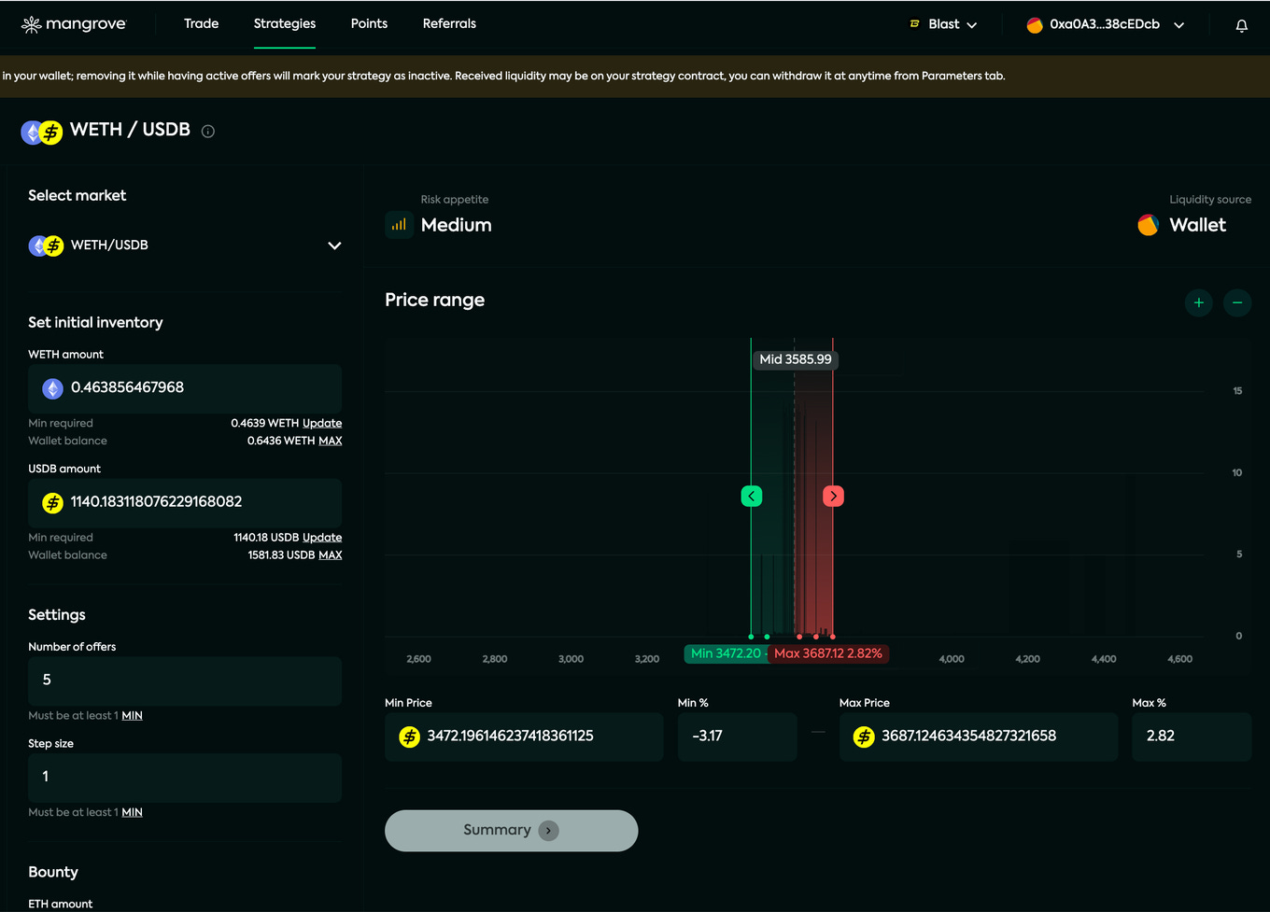Click the Min % input showing -3.17
Viewport: 1270px width, 912px height.
(x=737, y=737)
